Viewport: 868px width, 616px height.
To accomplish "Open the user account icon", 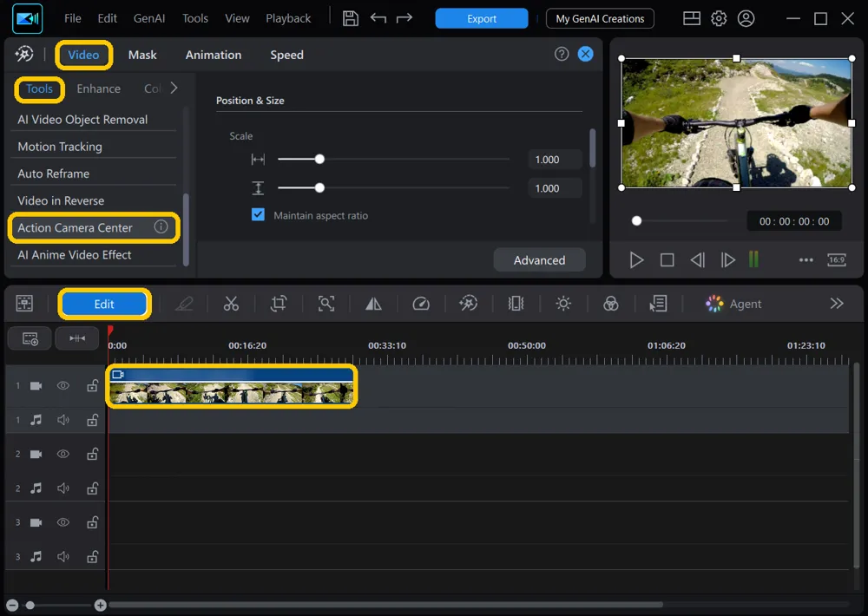I will coord(746,18).
